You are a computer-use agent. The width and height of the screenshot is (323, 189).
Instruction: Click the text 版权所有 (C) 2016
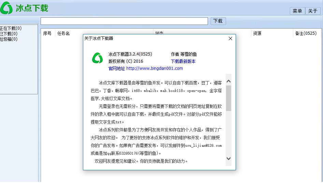tap(126, 61)
